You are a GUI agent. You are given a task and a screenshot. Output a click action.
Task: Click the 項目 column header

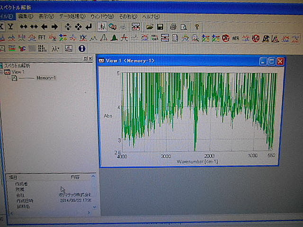click(14, 177)
